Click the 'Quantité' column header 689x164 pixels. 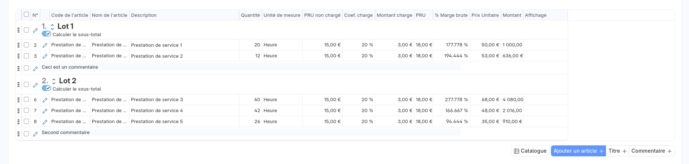[250, 15]
